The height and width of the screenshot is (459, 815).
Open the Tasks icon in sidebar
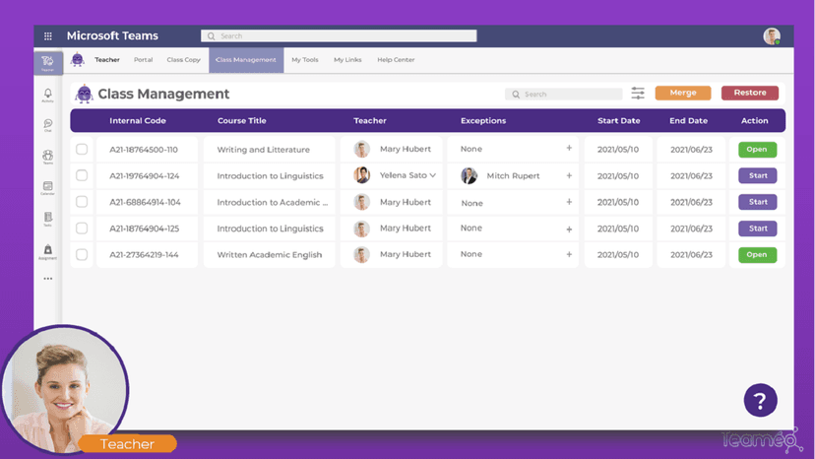coord(48,219)
